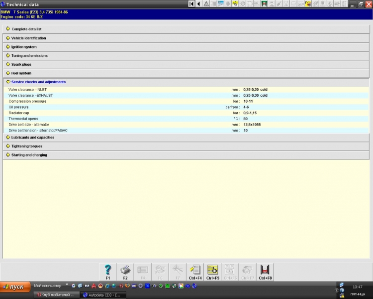Click the BMW 7 Series header text
Image resolution: width=373 pixels, height=299 pixels.
tap(34, 12)
